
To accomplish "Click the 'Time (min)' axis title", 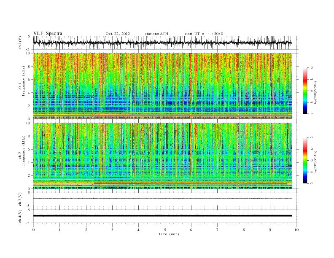I will click(x=169, y=234).
